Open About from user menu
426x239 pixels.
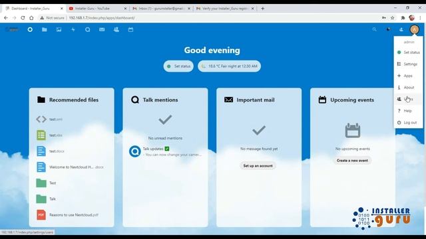pos(408,87)
